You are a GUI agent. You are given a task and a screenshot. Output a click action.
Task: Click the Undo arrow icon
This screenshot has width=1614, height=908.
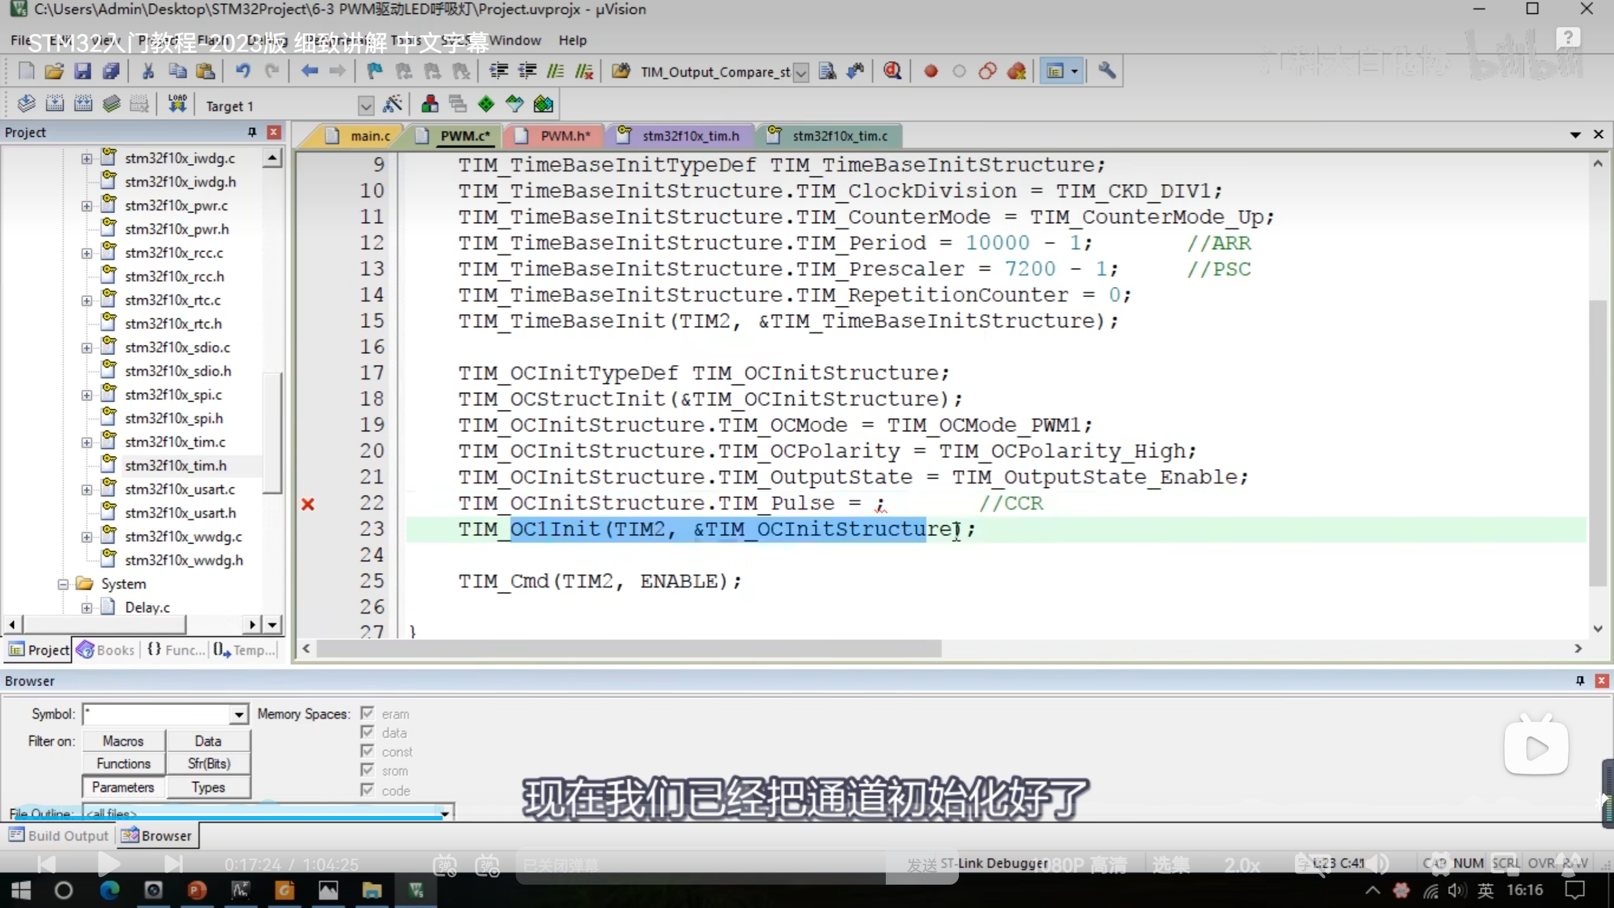tap(243, 71)
